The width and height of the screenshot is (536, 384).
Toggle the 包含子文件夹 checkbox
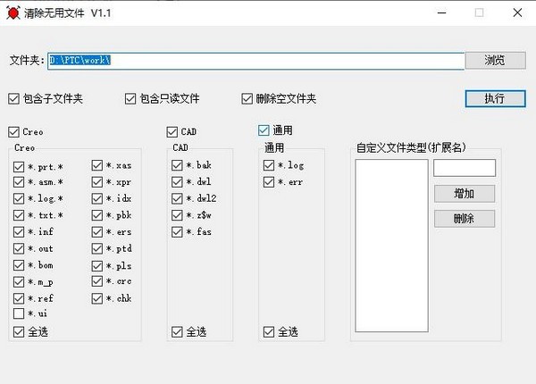13,99
